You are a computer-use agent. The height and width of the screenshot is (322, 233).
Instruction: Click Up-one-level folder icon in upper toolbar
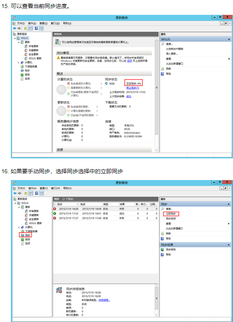click(x=26, y=28)
